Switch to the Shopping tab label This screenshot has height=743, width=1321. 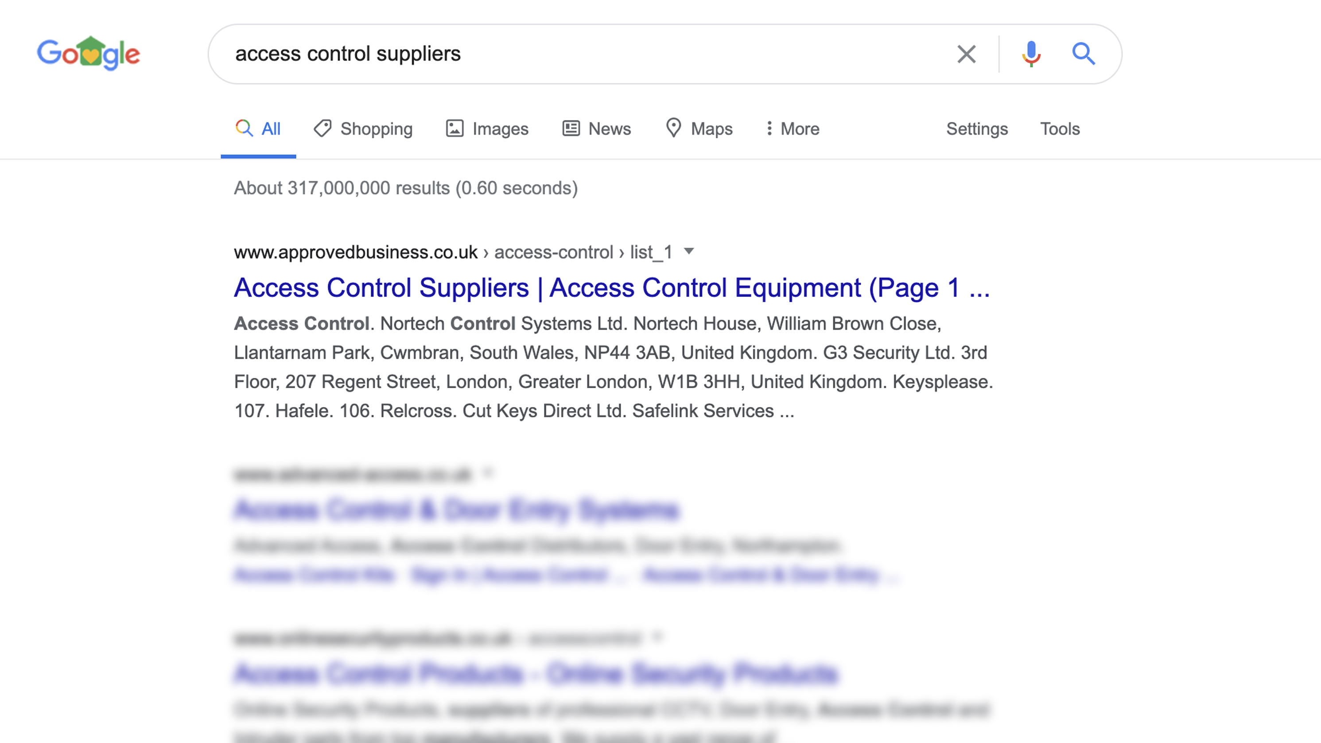(x=377, y=128)
